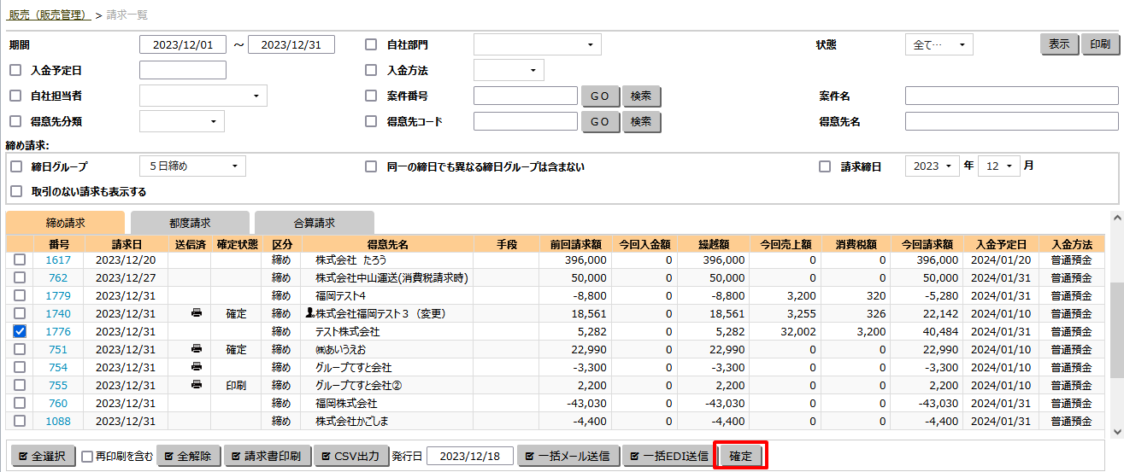Screen dimensions: 1124x472
Task: Open the 状態 status dropdown
Action: 939,44
